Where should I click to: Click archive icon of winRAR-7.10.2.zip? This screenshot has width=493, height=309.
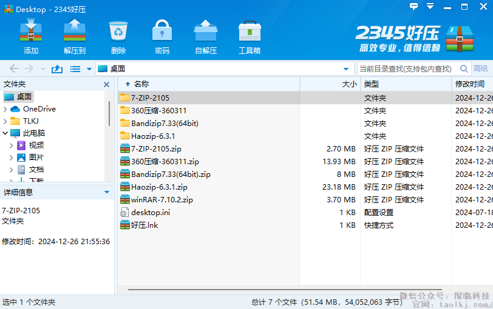click(125, 199)
